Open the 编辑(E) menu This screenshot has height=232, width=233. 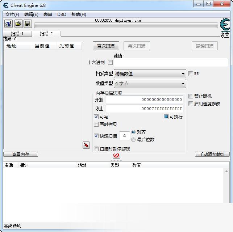[31, 14]
